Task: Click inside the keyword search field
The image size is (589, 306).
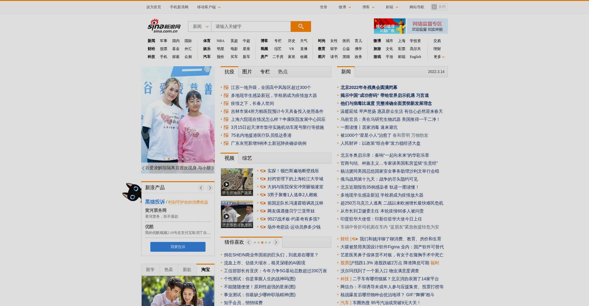Action: click(x=251, y=26)
